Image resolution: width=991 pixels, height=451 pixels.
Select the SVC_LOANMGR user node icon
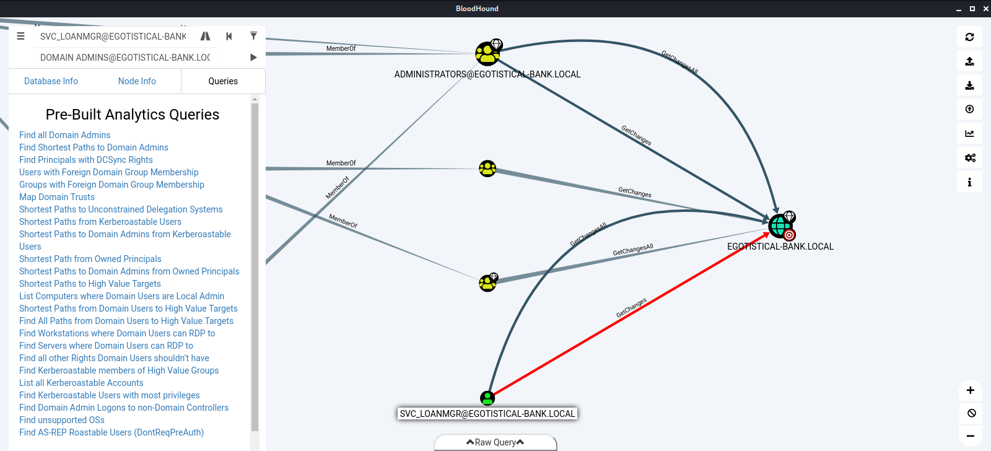tap(487, 398)
